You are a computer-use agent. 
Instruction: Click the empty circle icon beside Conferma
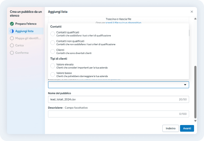click(12, 53)
